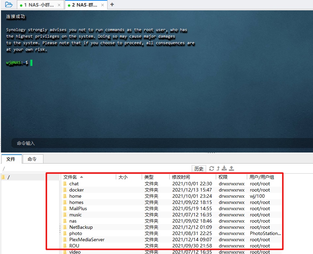
Task: Click the PlexMediaServer folder icon
Action: (65, 240)
